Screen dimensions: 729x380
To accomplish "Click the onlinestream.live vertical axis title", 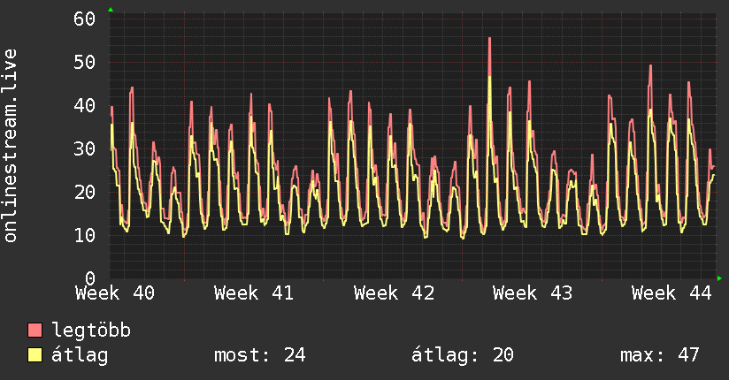I will [10, 146].
